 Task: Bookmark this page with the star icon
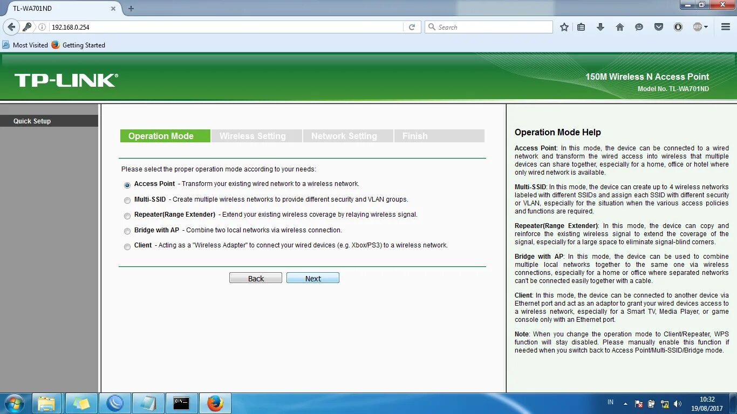pyautogui.click(x=564, y=27)
